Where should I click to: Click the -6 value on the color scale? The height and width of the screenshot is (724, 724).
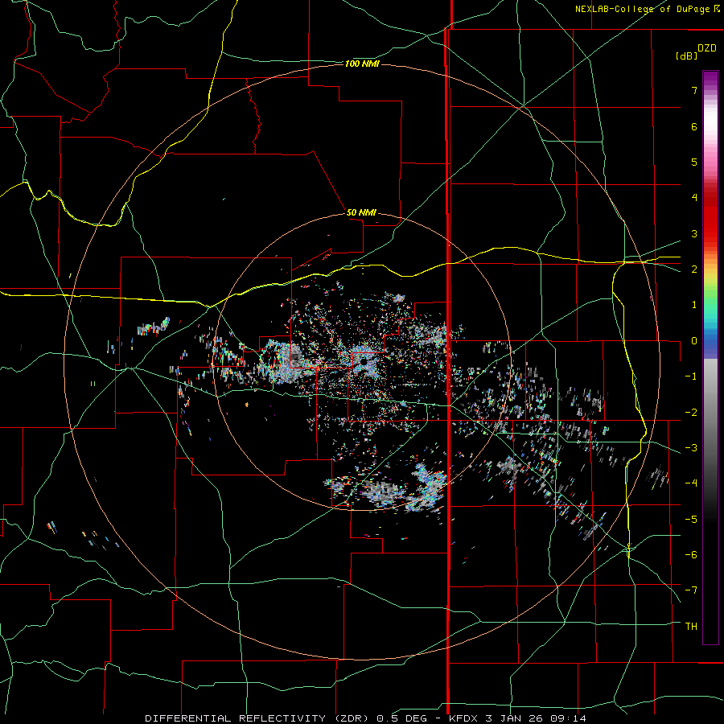[691, 554]
